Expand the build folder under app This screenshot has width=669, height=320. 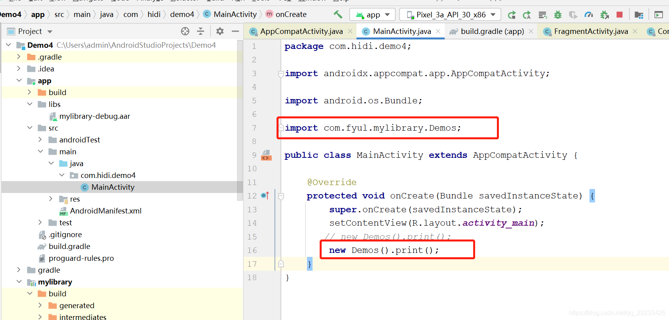[30, 92]
